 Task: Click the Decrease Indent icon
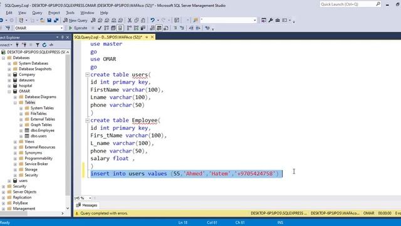[191, 28]
